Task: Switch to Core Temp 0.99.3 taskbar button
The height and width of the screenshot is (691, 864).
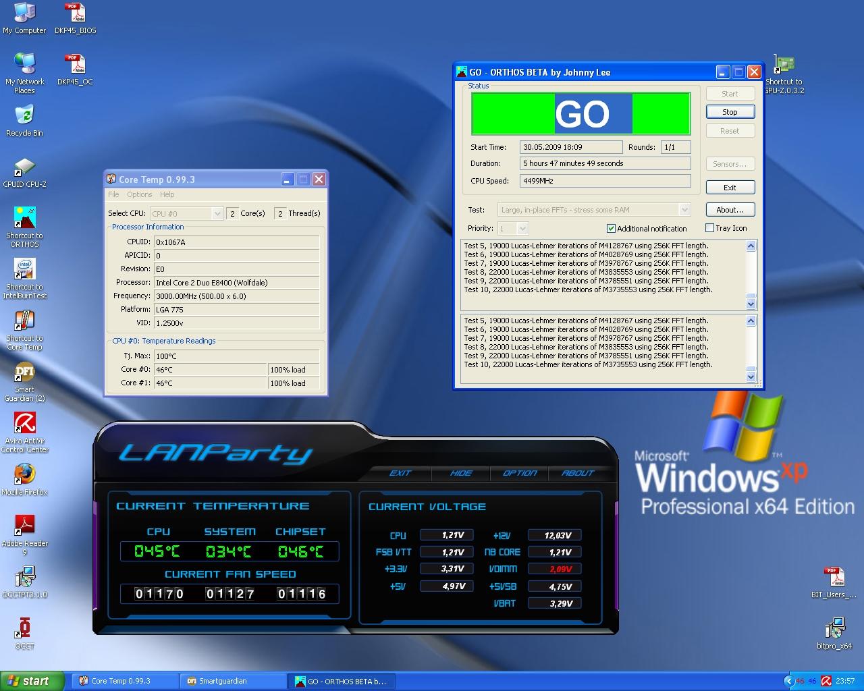Action: click(126, 681)
